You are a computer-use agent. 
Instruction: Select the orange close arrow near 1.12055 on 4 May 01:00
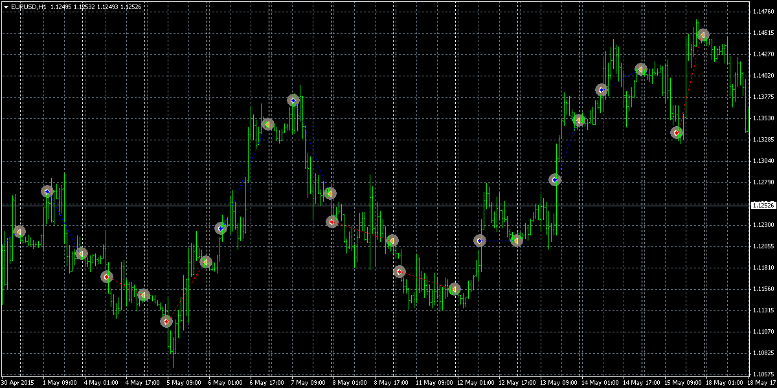pos(81,254)
